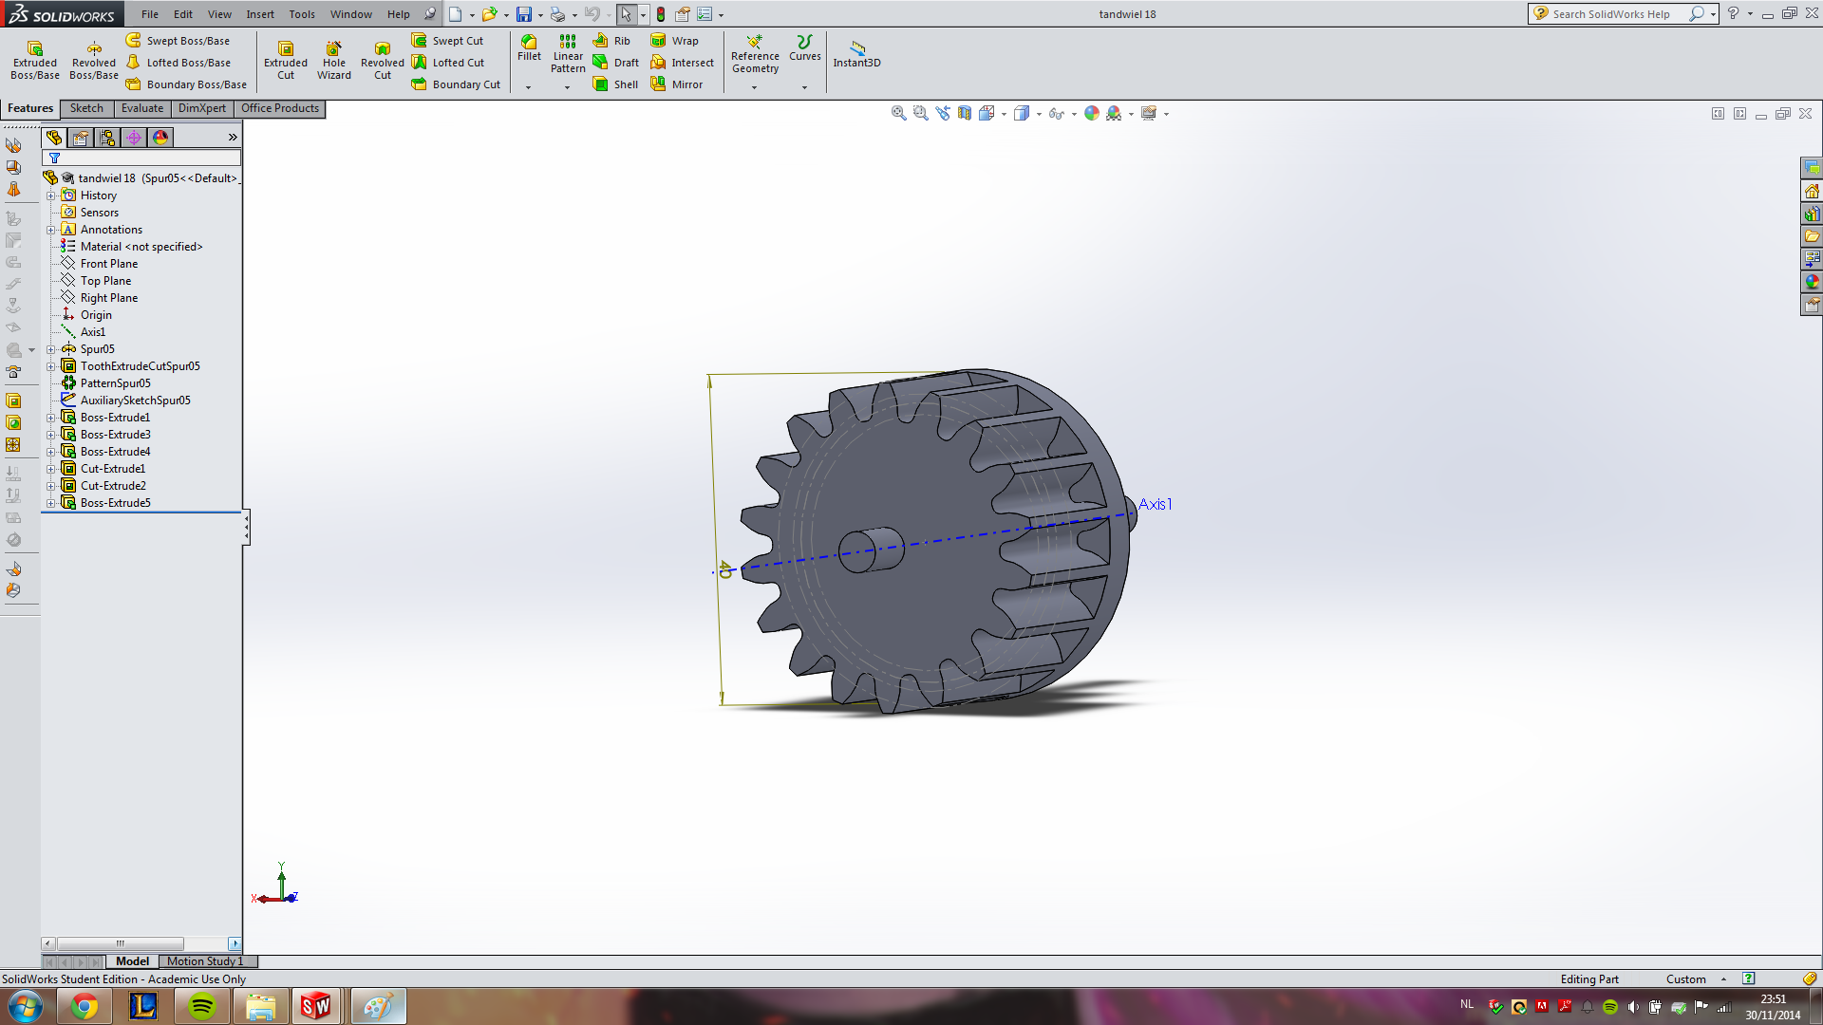This screenshot has height=1025, width=1823.
Task: Expand the Spur05 tree node
Action: pos(51,349)
